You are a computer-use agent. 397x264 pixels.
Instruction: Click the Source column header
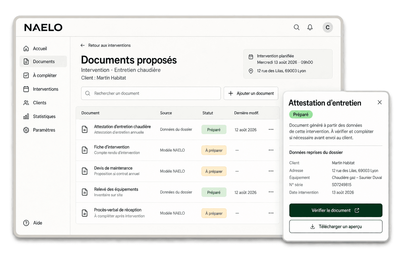[166, 113]
